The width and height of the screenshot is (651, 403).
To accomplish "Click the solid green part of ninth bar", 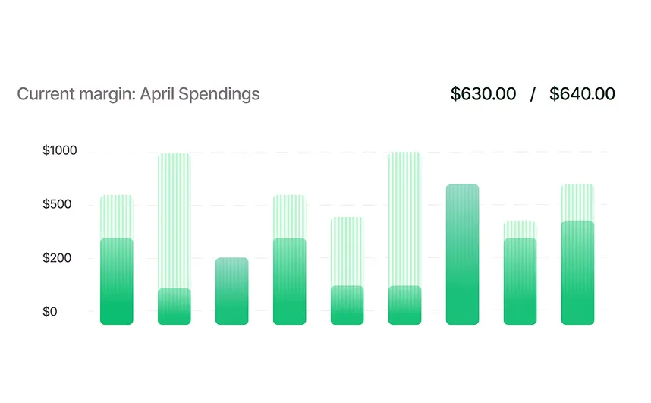I will pos(577,272).
